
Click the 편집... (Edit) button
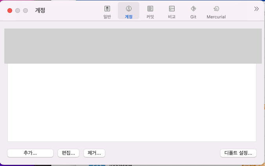pyautogui.click(x=69, y=153)
